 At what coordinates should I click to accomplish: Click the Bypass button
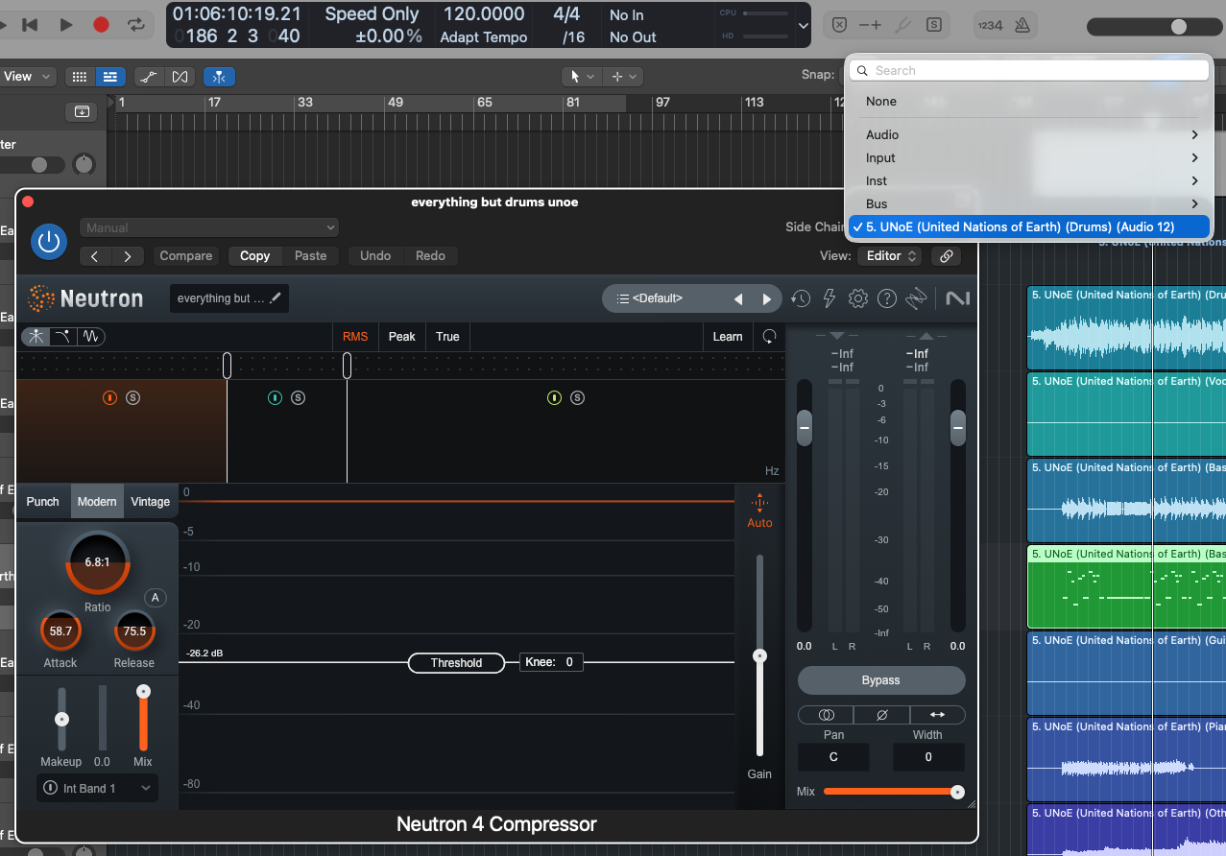click(881, 680)
